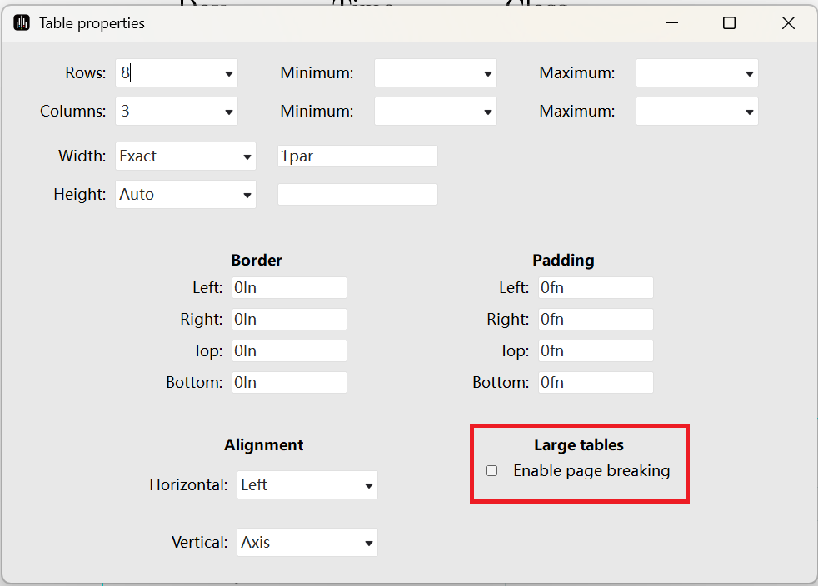This screenshot has height=586, width=818.
Task: Click the empty height value field
Action: coord(357,195)
